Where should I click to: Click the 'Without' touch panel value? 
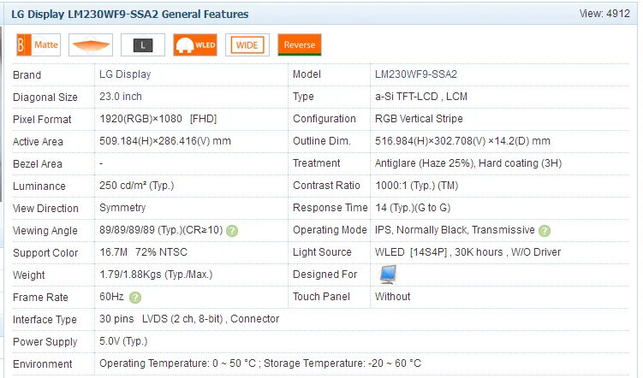coord(392,297)
